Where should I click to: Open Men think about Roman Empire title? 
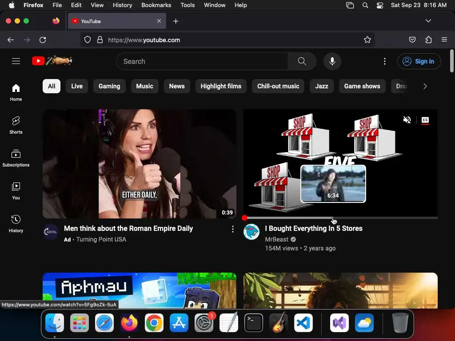pos(128,229)
